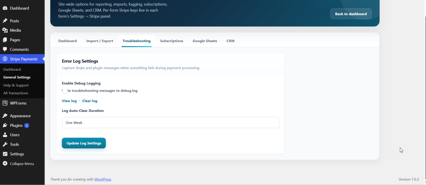Click the Appearance paintbrush icon

pyautogui.click(x=5, y=116)
